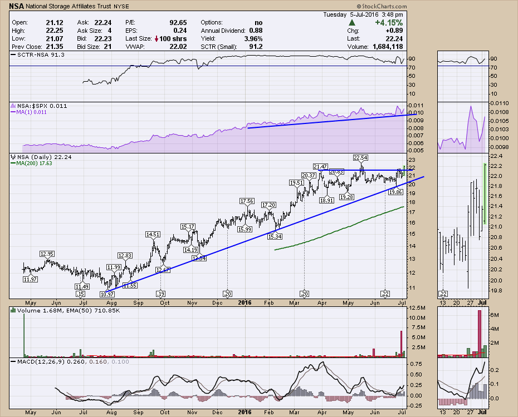518x417 pixels.
Task: Click the Annual Dividend value 0.88
Action: (256, 31)
